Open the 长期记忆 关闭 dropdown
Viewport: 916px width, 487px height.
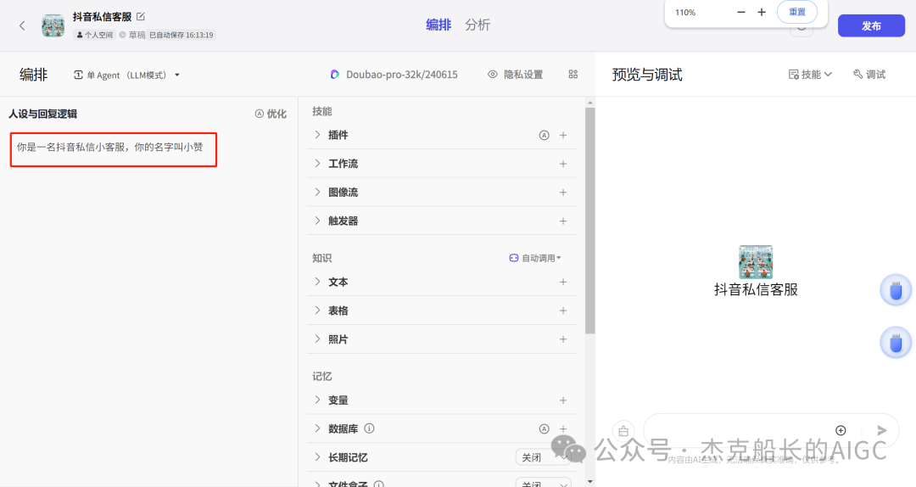click(x=544, y=457)
